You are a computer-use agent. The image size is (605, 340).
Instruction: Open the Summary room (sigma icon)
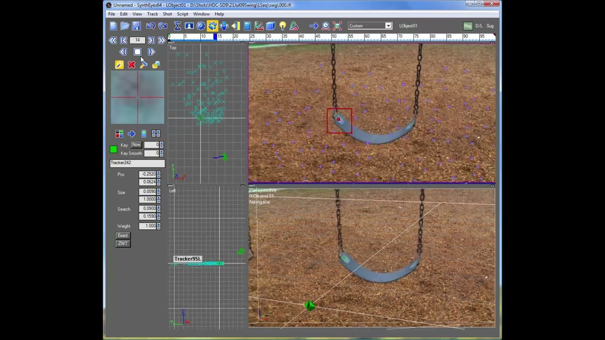click(x=177, y=26)
